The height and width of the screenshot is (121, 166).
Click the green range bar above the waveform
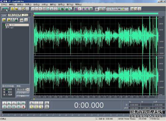(x=96, y=14)
